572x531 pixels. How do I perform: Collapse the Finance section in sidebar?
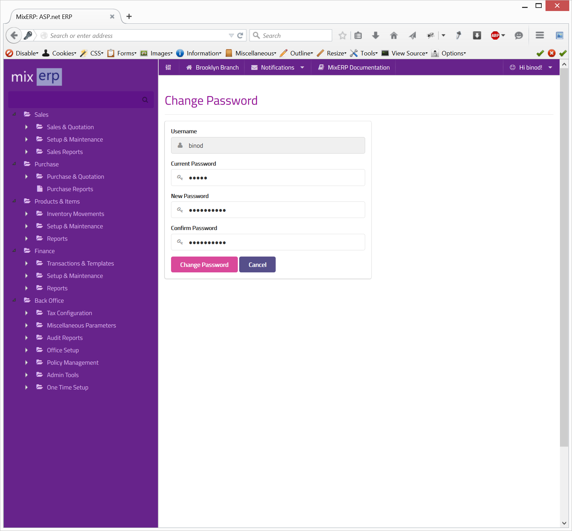(x=14, y=251)
